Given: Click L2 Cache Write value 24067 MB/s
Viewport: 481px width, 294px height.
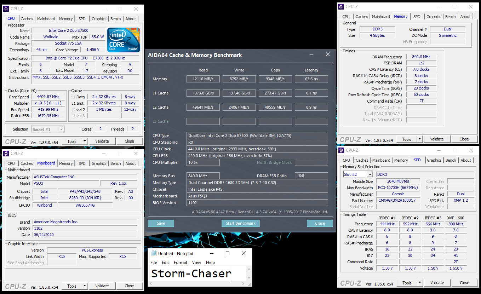Looking at the screenshot, I should pos(239,107).
